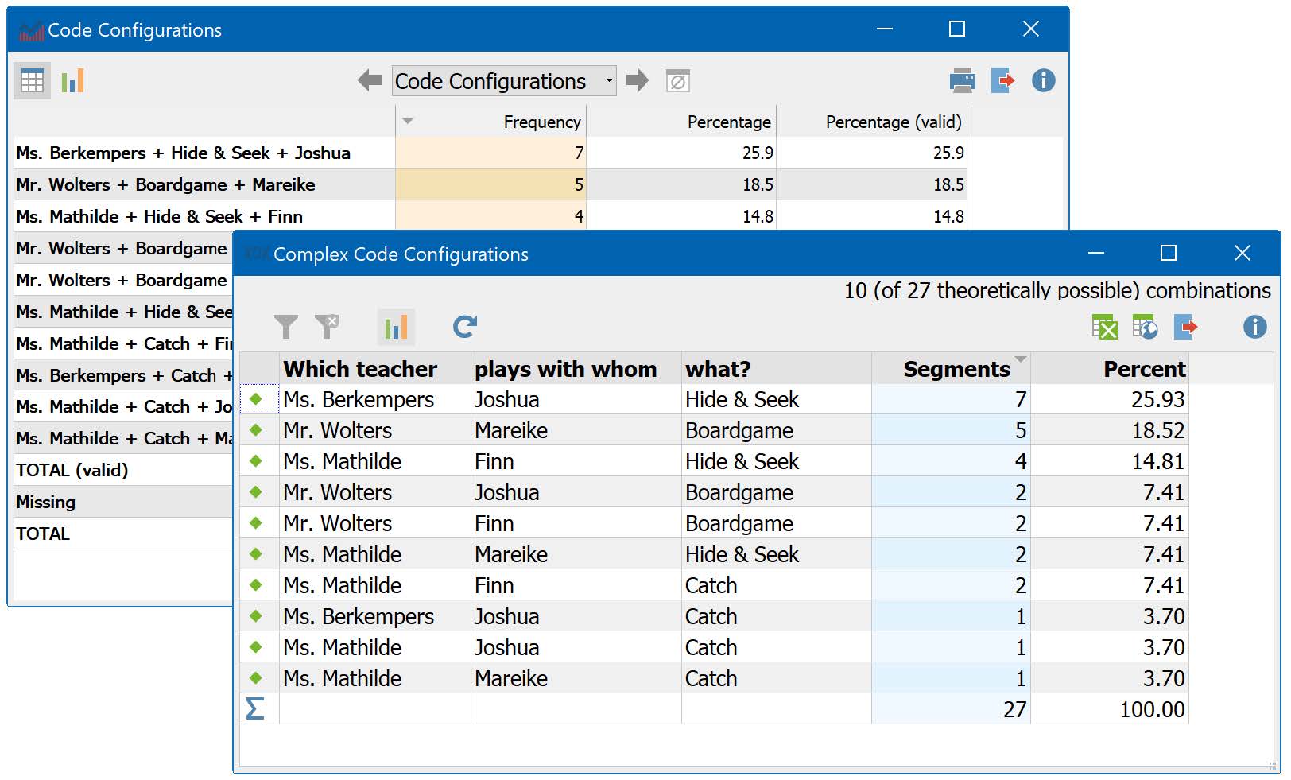Open info for Code Configurations window
Screen dimensions: 1291x780
(x=1043, y=80)
